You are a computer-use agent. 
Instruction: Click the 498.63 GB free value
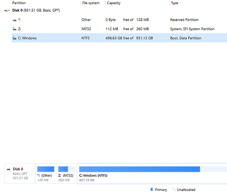[x=114, y=38]
